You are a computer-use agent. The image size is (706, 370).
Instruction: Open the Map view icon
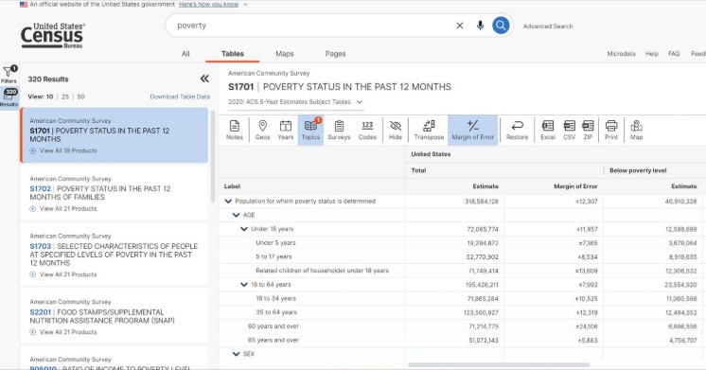(x=636, y=130)
